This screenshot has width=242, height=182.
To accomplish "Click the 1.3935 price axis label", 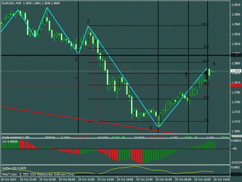I will 236,34.
